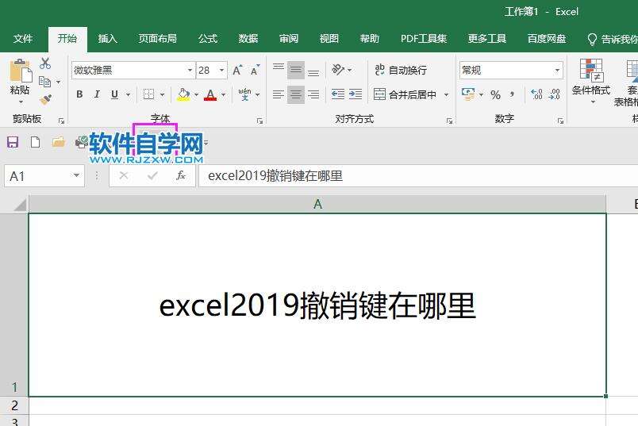Click 合并后居中 merge and center

405,95
